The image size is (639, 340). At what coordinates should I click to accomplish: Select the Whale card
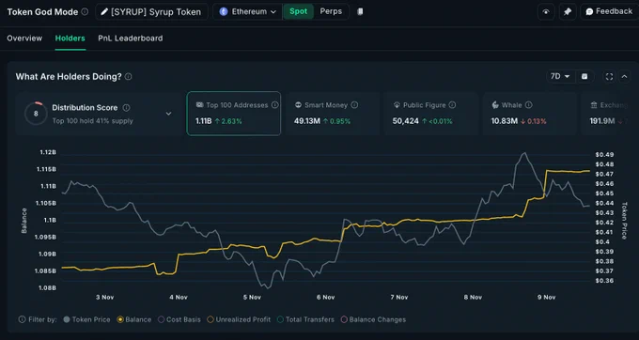(x=530, y=114)
